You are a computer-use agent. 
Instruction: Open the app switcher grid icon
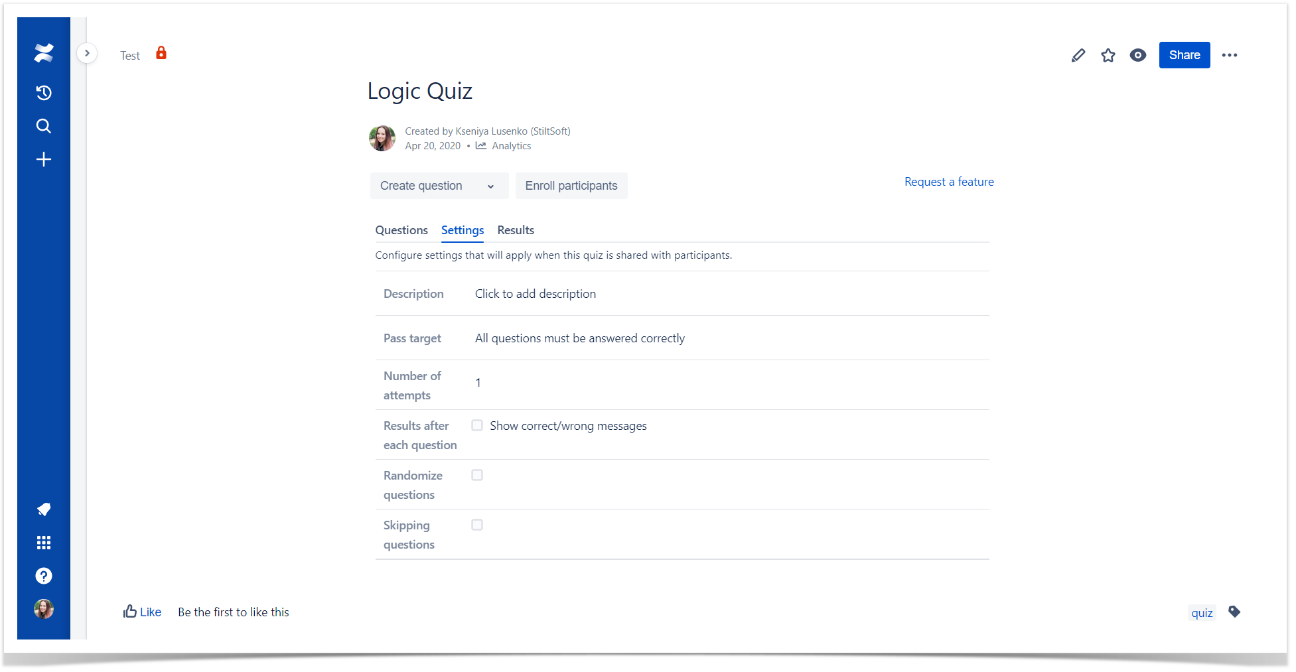click(x=44, y=543)
